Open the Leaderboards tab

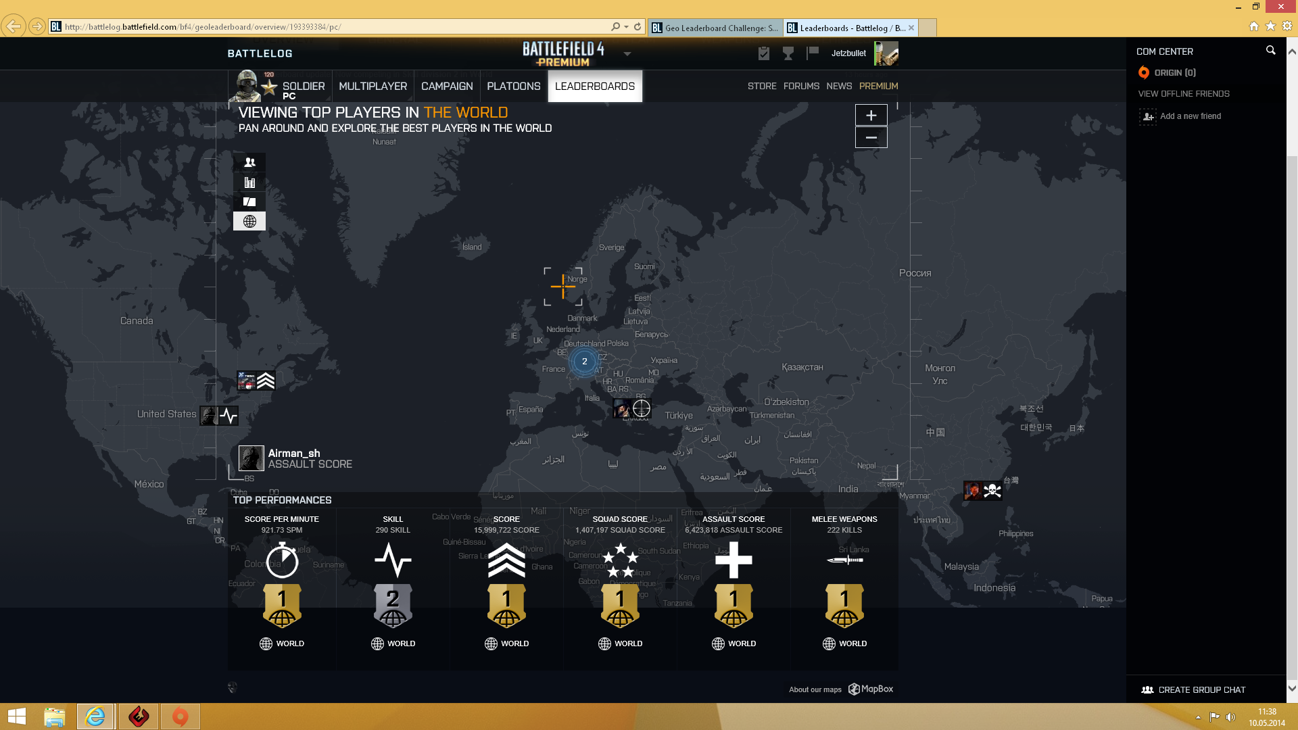click(595, 87)
